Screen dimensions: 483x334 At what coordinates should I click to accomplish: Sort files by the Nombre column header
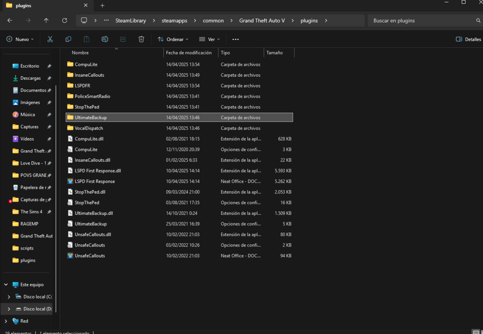80,52
